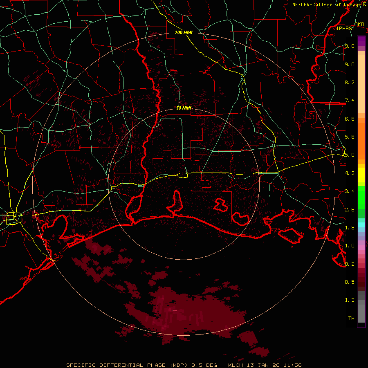368x368 pixels.
Task: Pick the bright green band of the color bar
Action: [x=361, y=197]
